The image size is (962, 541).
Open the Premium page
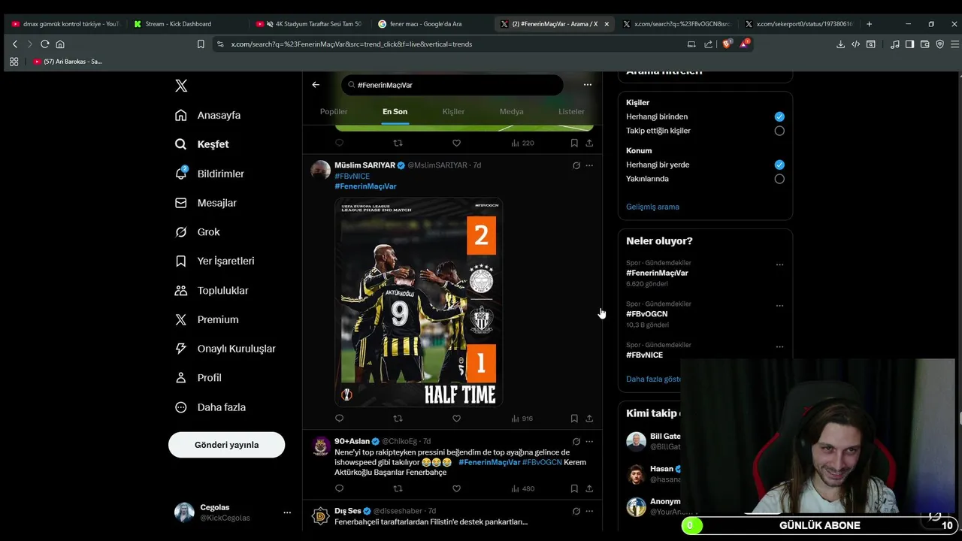206,319
